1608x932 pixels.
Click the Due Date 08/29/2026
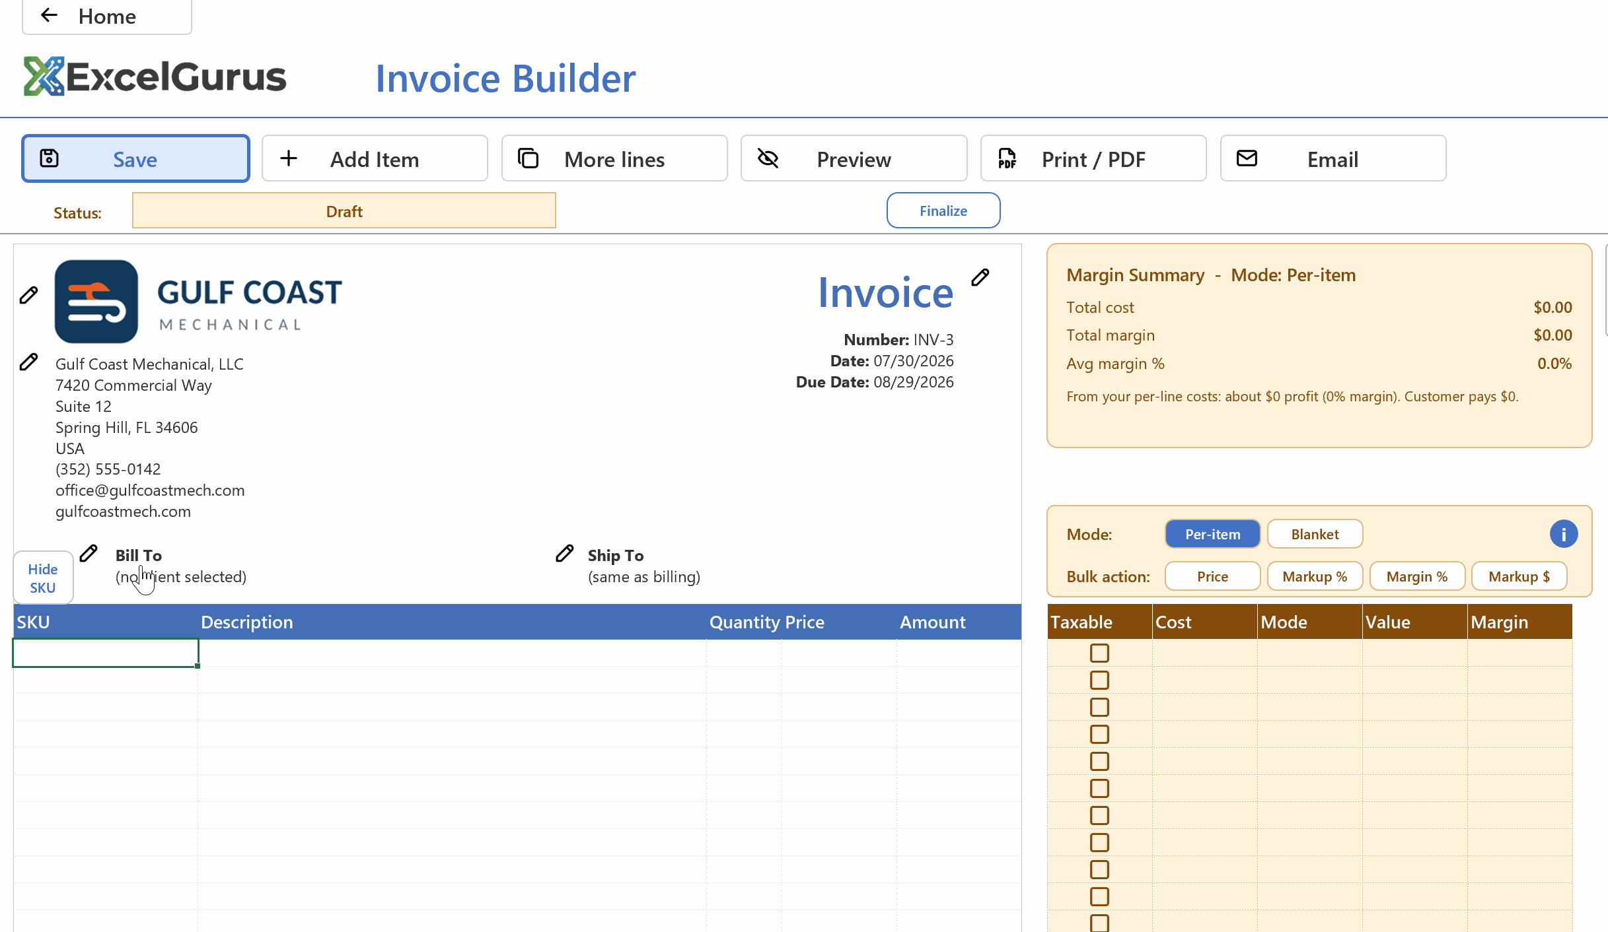(875, 382)
